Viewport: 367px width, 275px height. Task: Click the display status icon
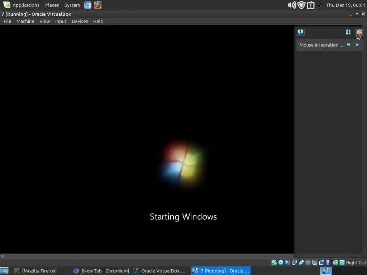315,262
